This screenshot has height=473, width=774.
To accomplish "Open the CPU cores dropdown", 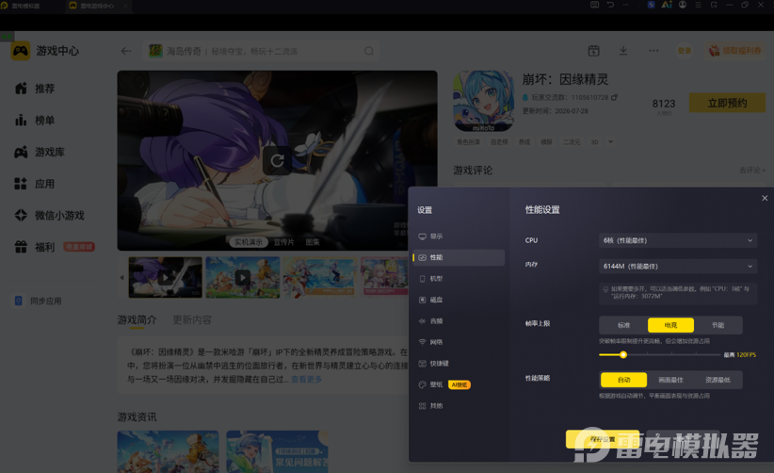I will [x=678, y=240].
